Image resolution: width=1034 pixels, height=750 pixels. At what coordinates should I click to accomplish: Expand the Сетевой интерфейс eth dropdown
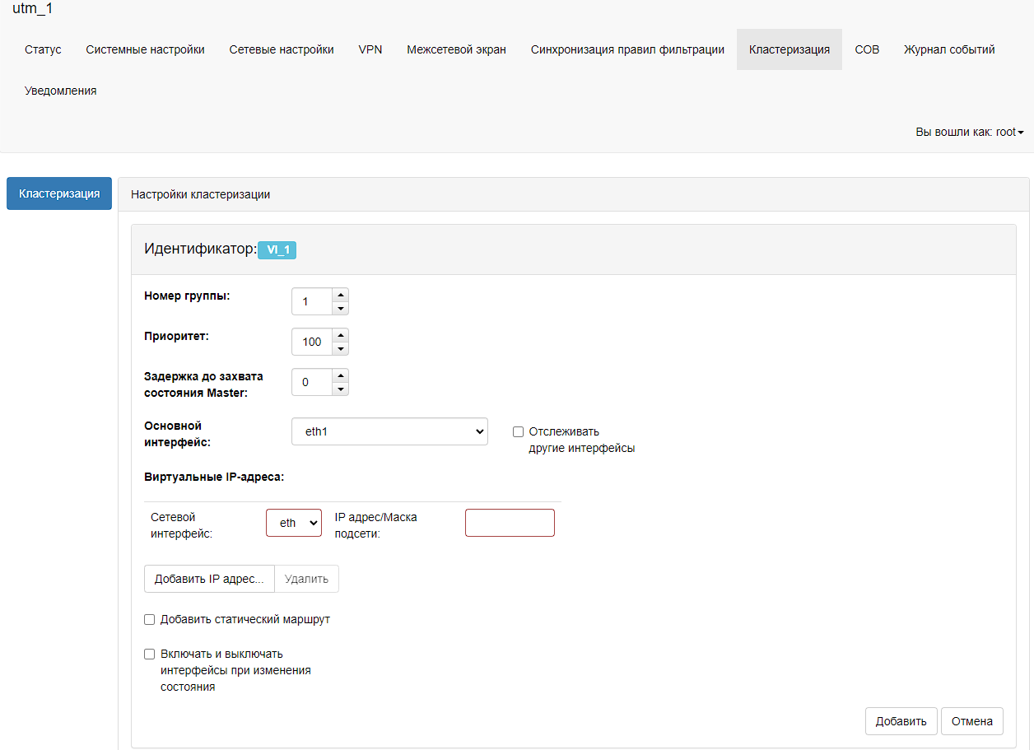294,523
